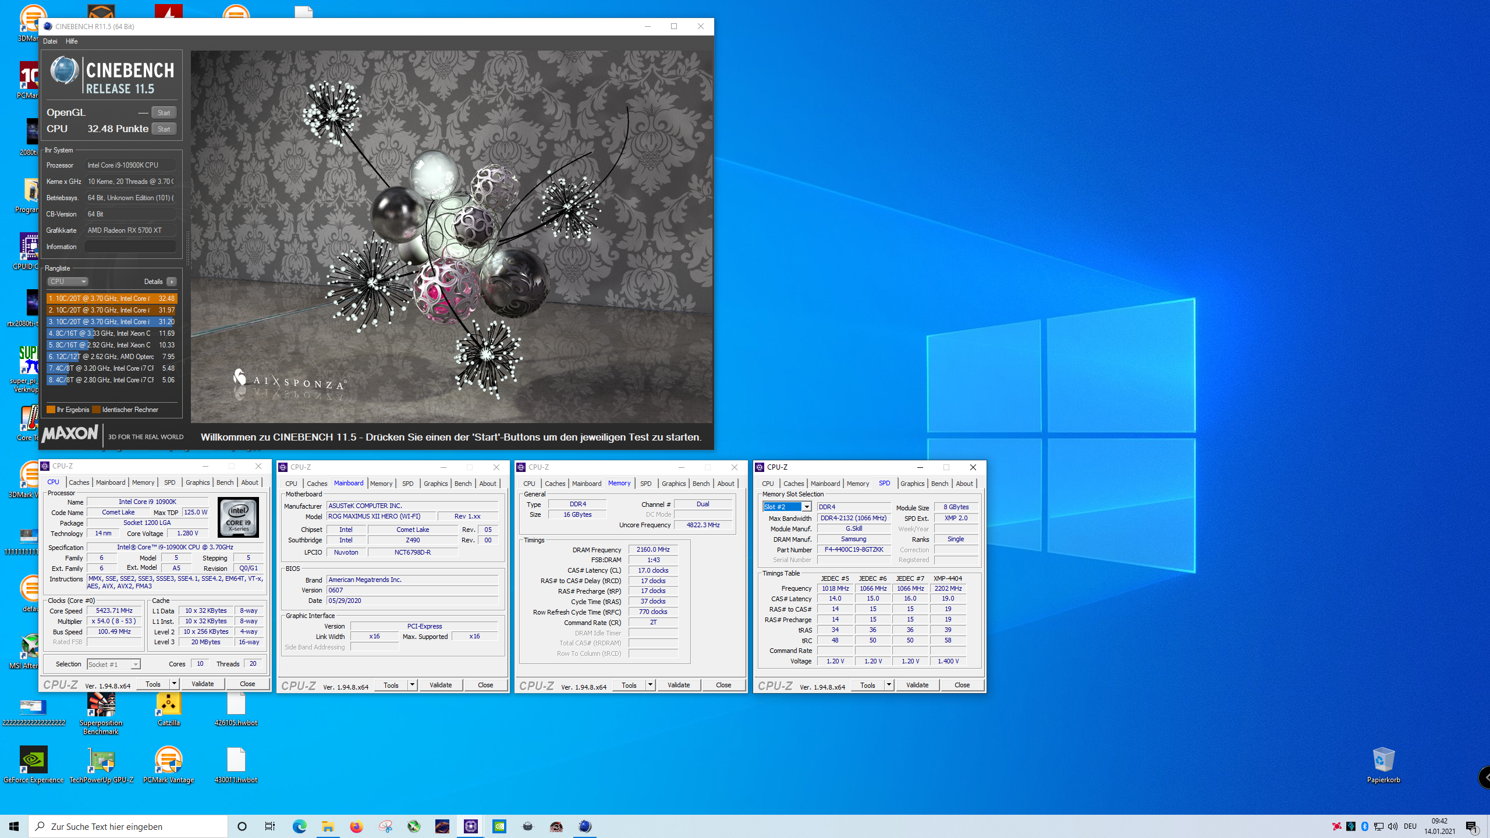The width and height of the screenshot is (1490, 838).
Task: Open the PCMark Vantage desktop icon
Action: tap(169, 765)
